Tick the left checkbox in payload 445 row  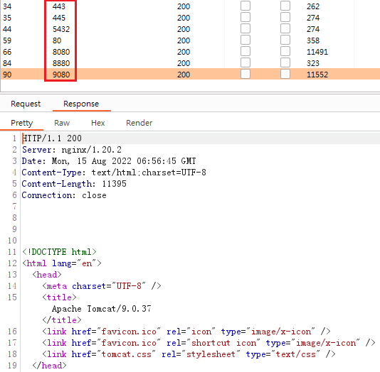(x=246, y=18)
